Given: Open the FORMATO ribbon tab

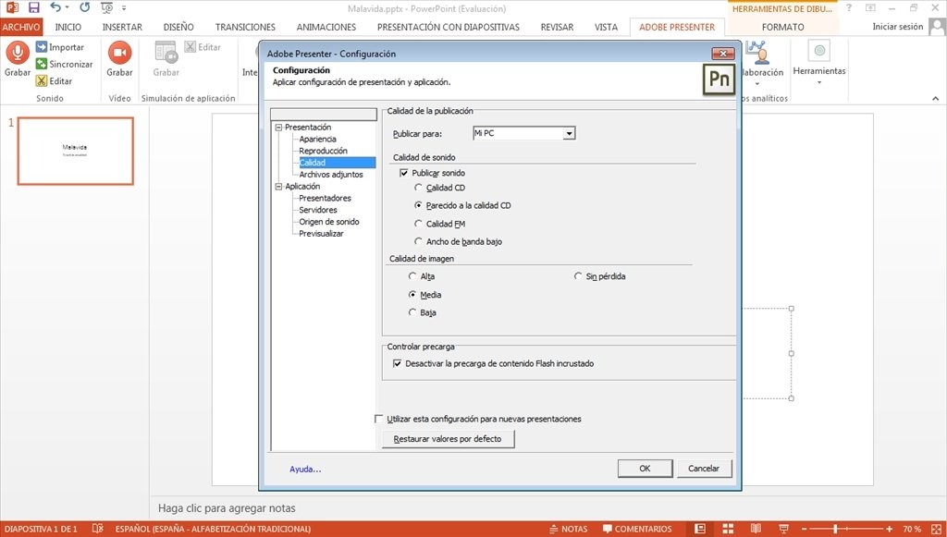Looking at the screenshot, I should 782,27.
